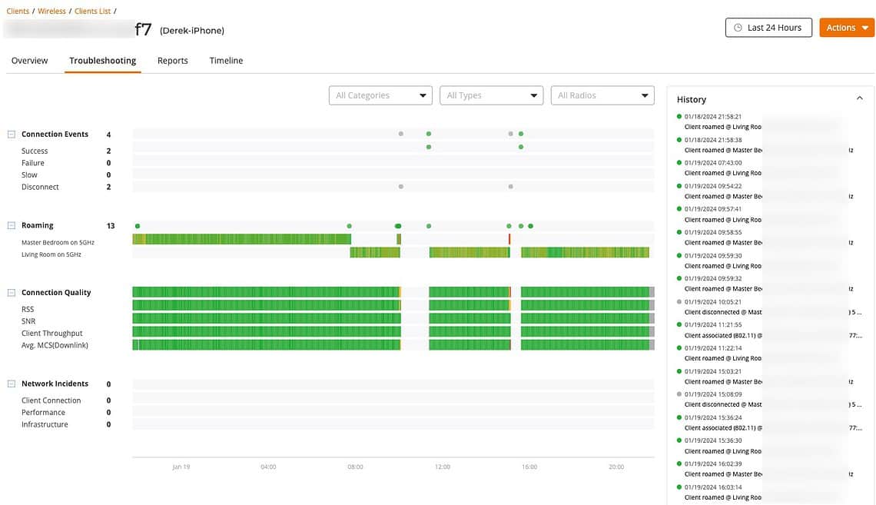This screenshot has height=505, width=876.
Task: Open the All Categories dropdown
Action: point(380,95)
